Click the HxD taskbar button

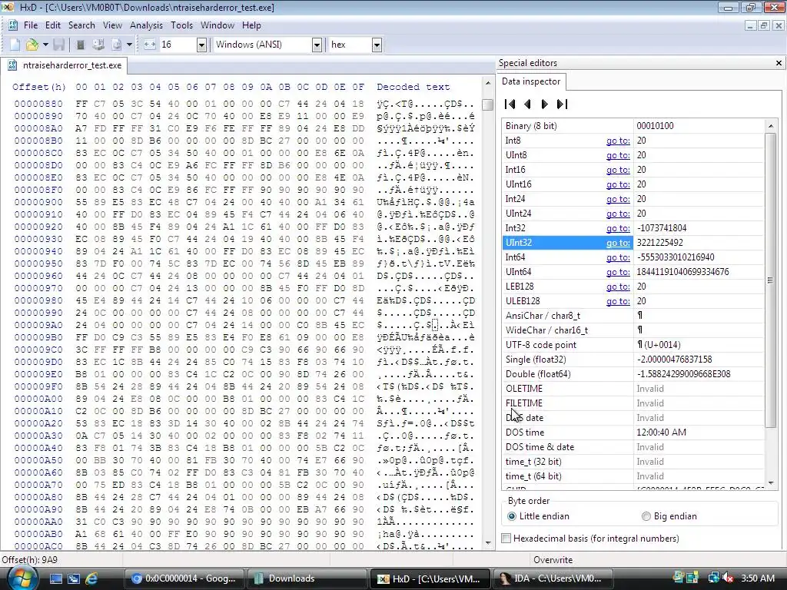click(x=430, y=578)
